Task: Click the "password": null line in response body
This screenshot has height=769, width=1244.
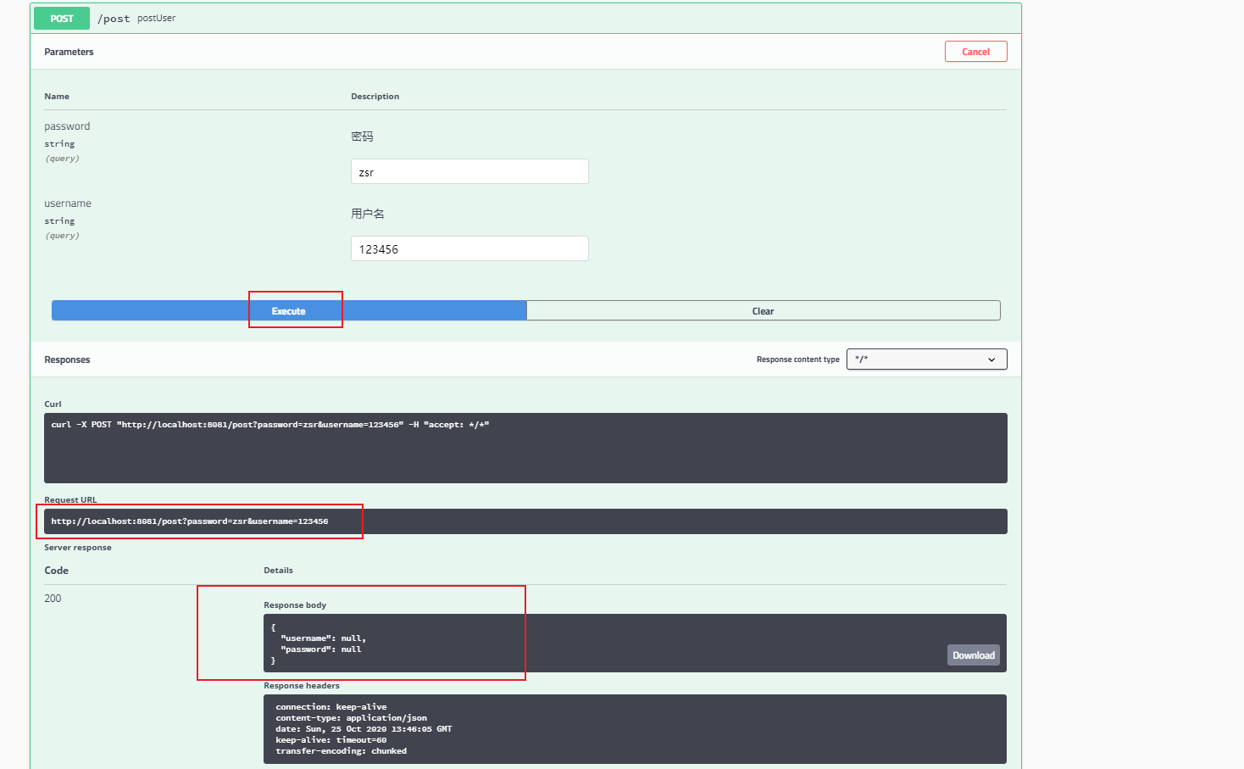Action: [x=321, y=649]
